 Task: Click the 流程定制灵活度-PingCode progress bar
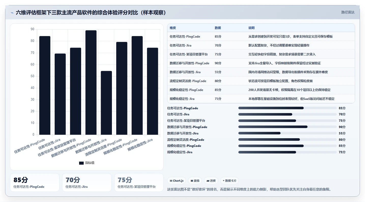click(x=287, y=140)
